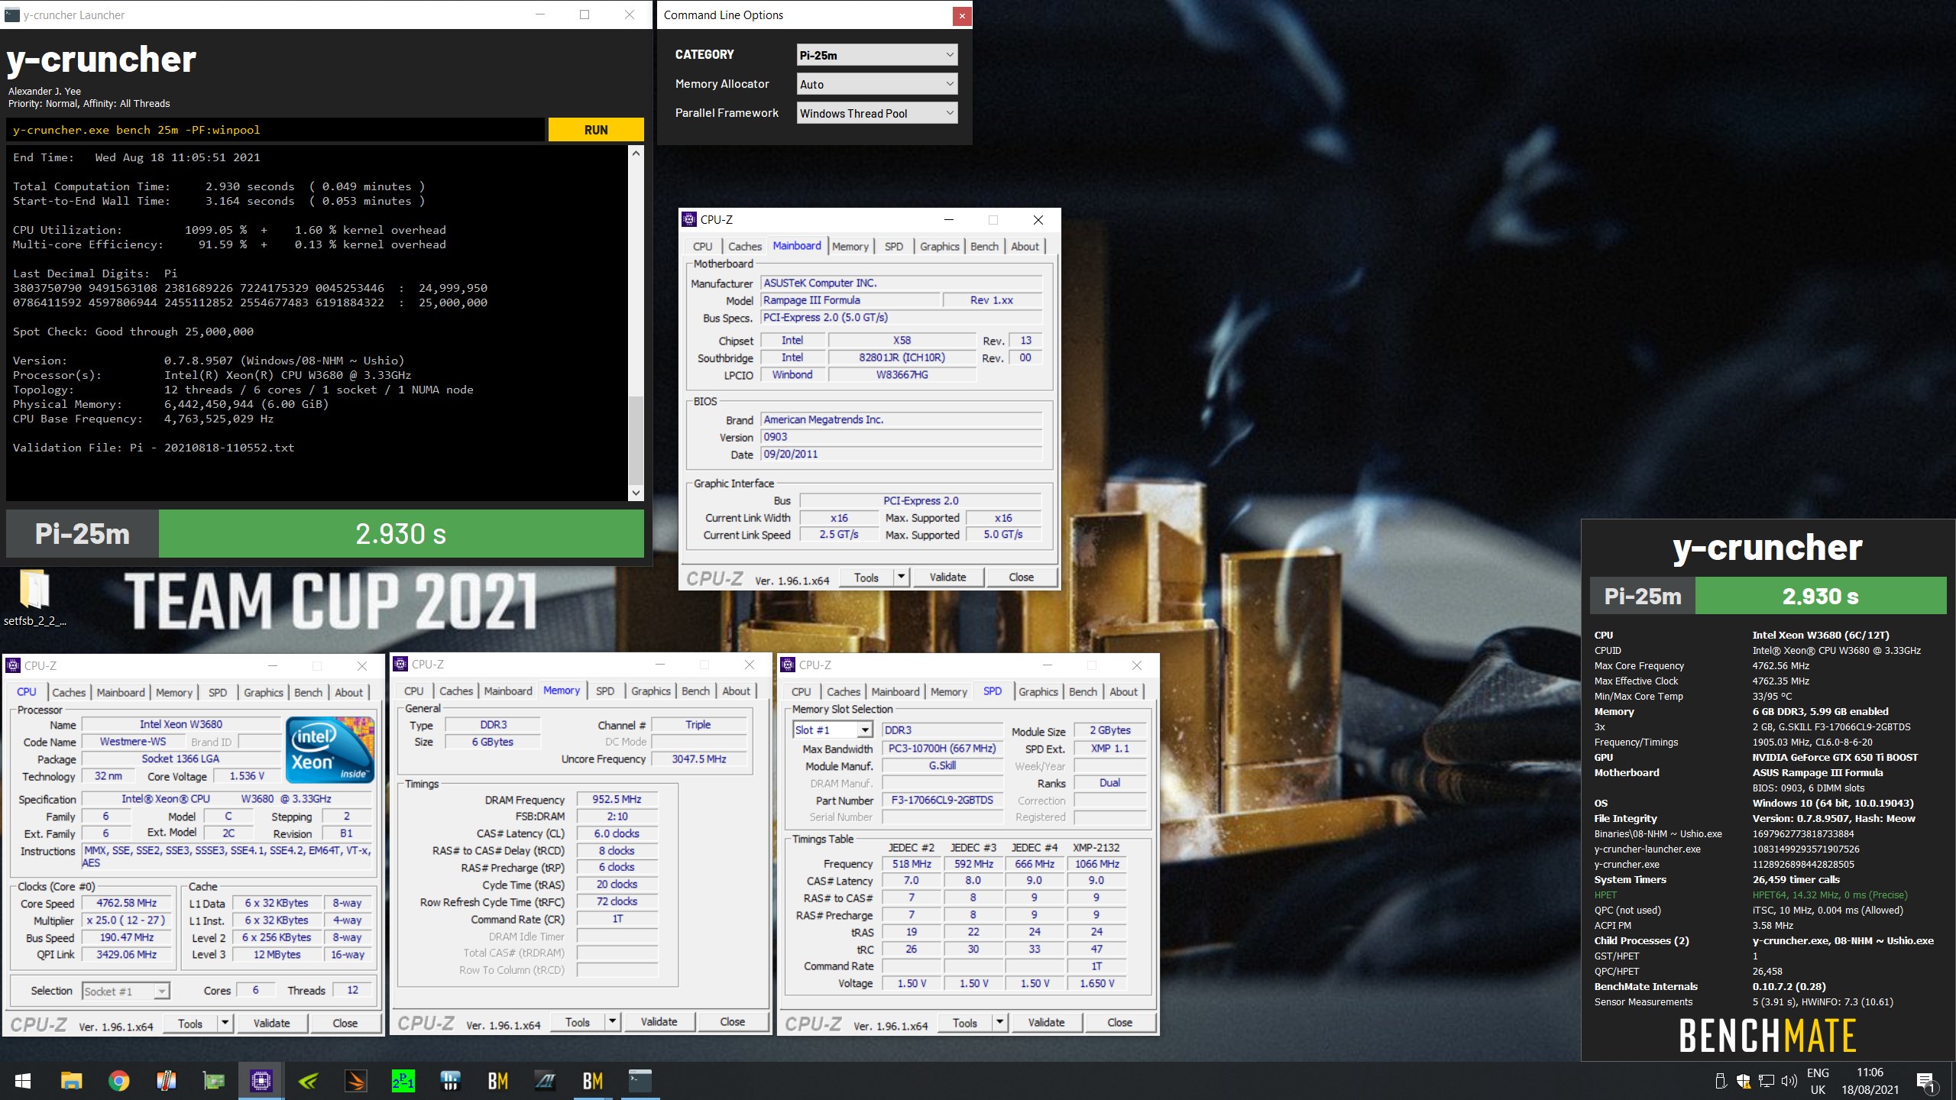1956x1100 pixels.
Task: Click the safely remove USB tray icon
Action: tap(1720, 1081)
